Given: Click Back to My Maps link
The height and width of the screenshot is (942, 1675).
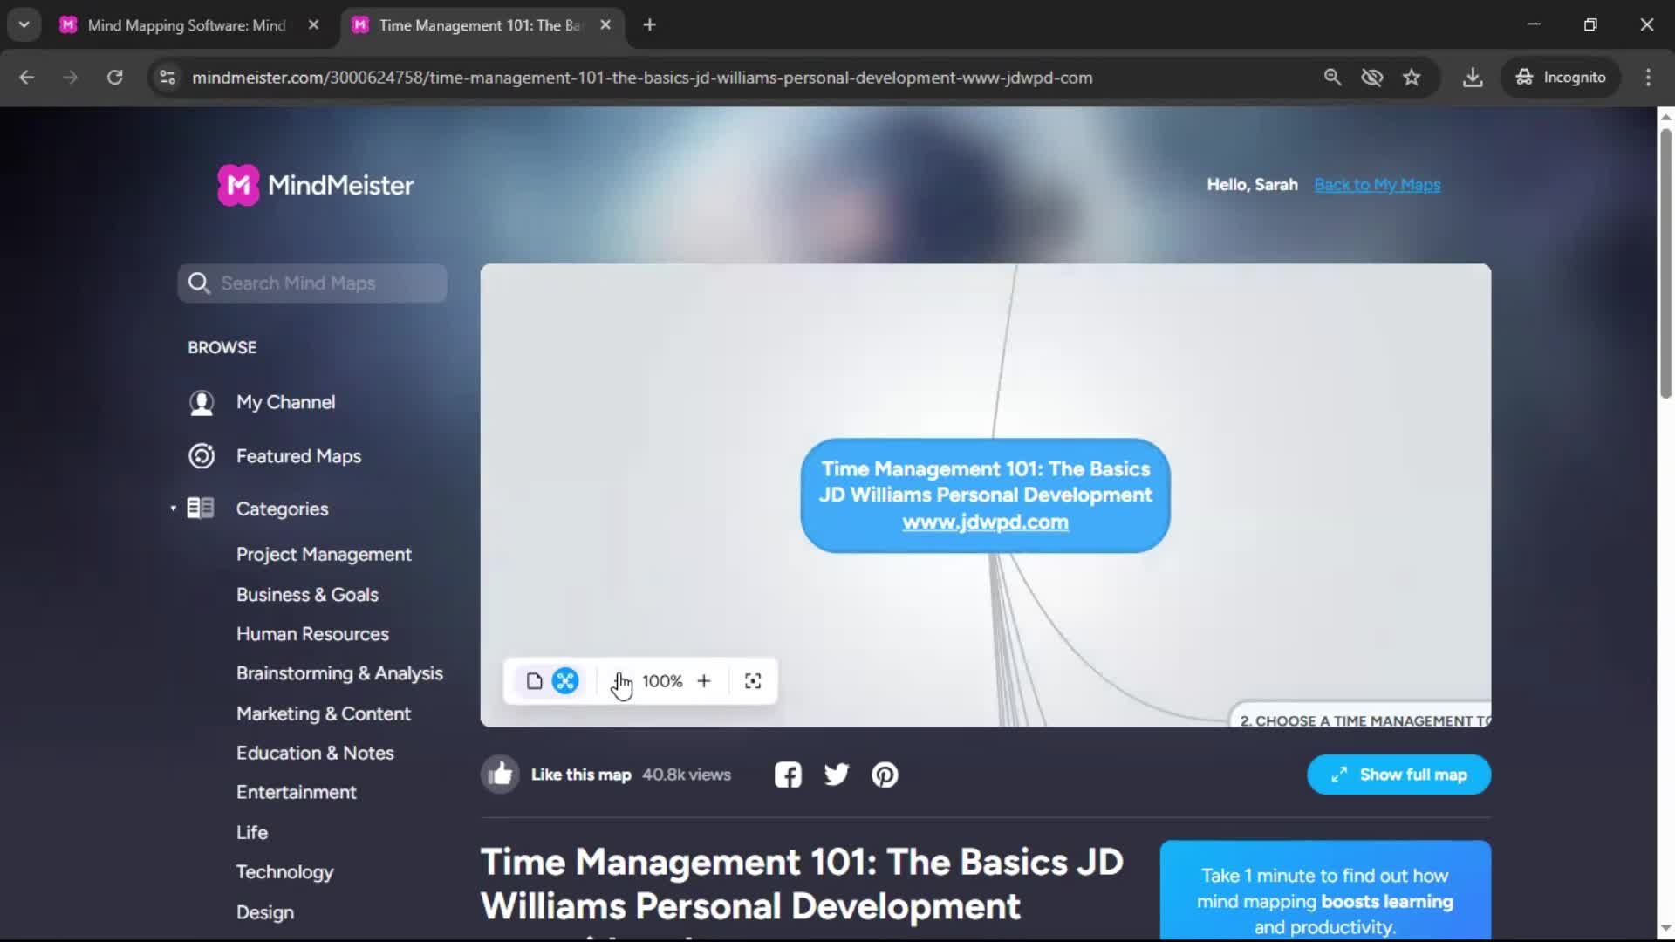Looking at the screenshot, I should [x=1377, y=185].
